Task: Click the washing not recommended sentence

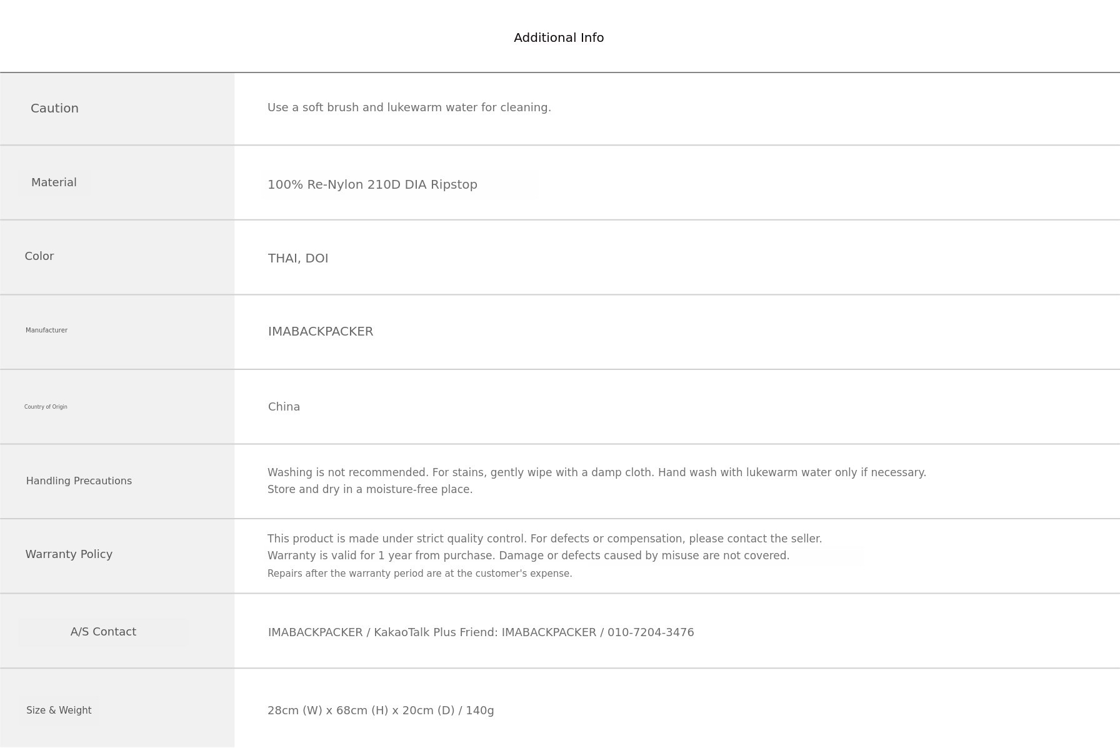Action: [596, 472]
